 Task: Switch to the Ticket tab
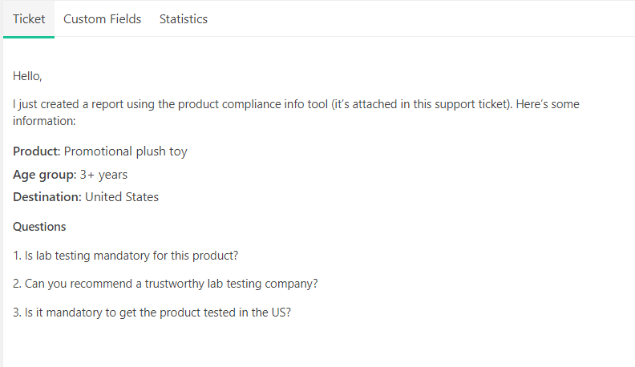coord(29,19)
